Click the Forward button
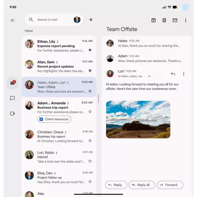 (170, 185)
